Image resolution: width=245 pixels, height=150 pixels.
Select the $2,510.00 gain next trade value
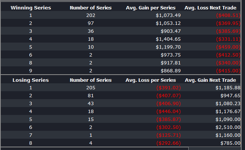point(228,127)
